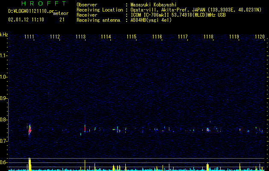Click the 1112 time axis marker

pos(55,37)
